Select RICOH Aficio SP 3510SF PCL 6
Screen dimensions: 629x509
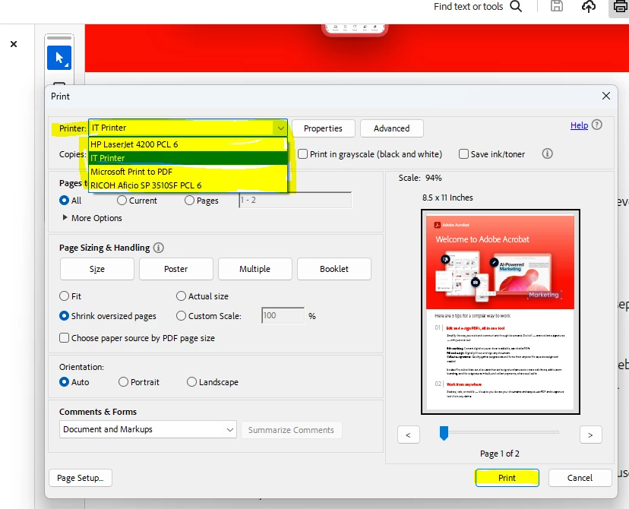pyautogui.click(x=188, y=185)
